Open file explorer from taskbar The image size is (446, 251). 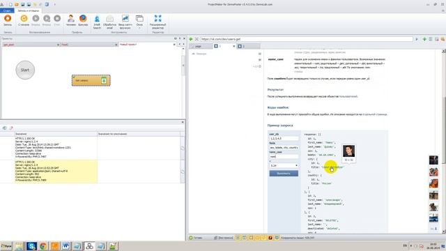point(20,246)
